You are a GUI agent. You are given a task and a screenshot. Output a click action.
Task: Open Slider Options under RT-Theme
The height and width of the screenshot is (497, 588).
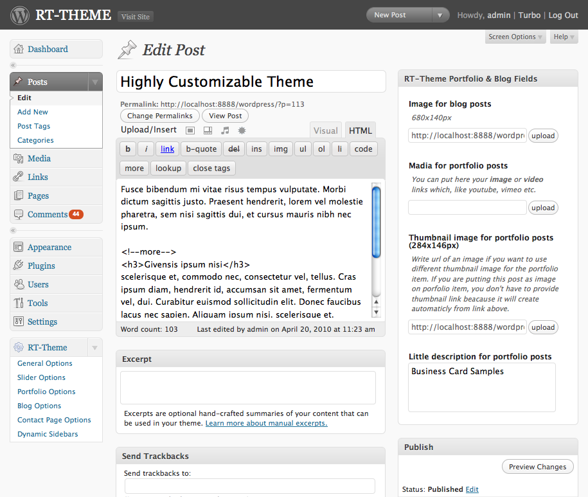point(41,377)
